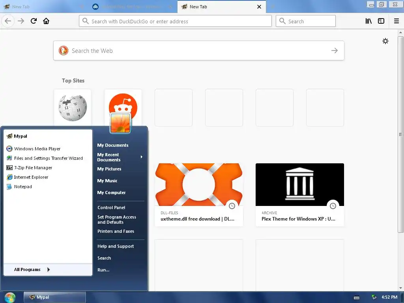Click the Windows Start orb
Image resolution: width=404 pixels, height=303 pixels.
(x=10, y=297)
